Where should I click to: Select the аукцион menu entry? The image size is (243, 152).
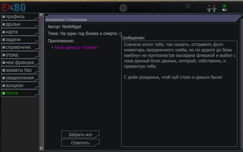[20, 85]
